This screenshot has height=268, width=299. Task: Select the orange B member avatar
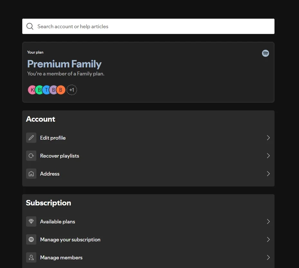[61, 90]
